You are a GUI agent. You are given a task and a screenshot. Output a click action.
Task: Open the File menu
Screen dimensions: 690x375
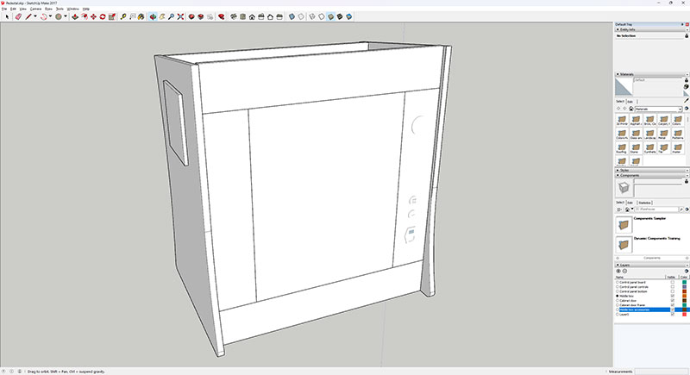coord(4,9)
